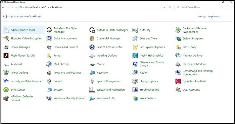Open the recent locations dropdown arrow
The width and height of the screenshot is (235, 124).
12,7
